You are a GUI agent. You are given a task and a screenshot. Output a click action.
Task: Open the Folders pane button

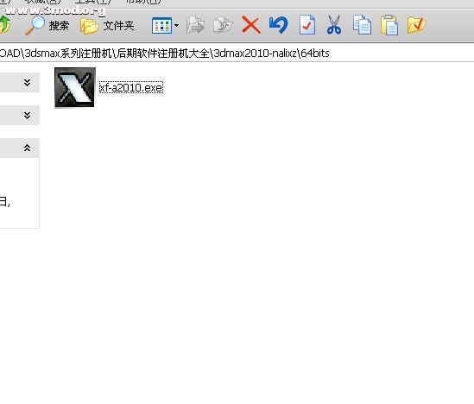click(x=107, y=26)
